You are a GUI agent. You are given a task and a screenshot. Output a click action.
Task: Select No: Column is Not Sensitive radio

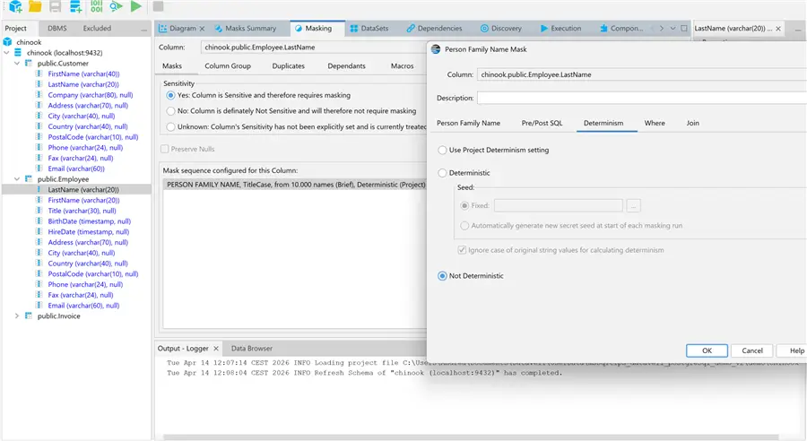pyautogui.click(x=171, y=110)
